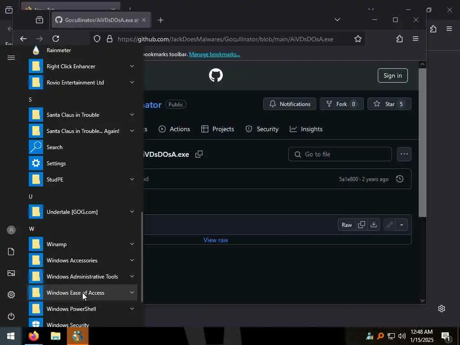Expand Santa Claus in Trouble folder
Viewport: 460px width, 345px height.
(82, 115)
